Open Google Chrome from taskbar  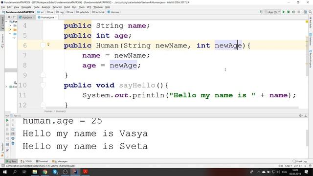pyautogui.click(x=45, y=172)
